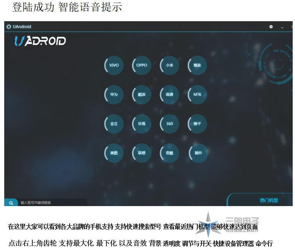
Task: Focus the model keyword search field
Action: (x=53, y=203)
